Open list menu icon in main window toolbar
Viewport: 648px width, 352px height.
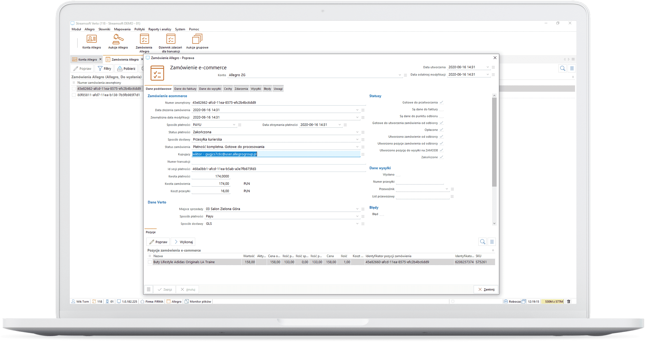pos(572,68)
